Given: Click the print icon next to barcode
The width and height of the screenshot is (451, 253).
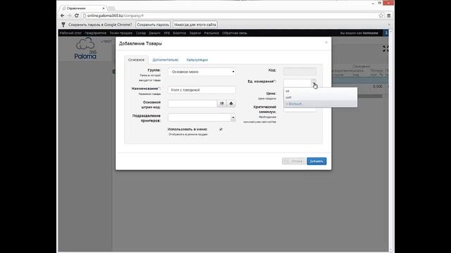Looking at the screenshot, I should 231,103.
